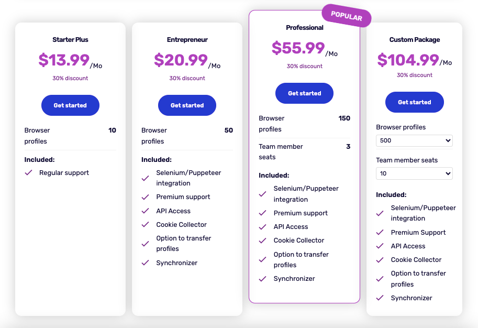478x328 pixels.
Task: Click the Entrepreneur plan title
Action: (187, 39)
